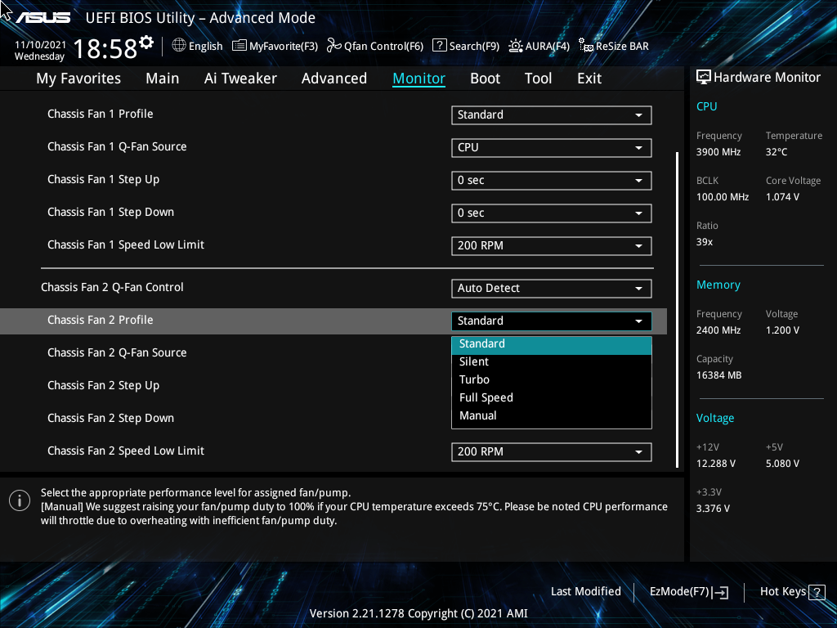Open Advanced tab
The height and width of the screenshot is (628, 837).
pos(334,78)
